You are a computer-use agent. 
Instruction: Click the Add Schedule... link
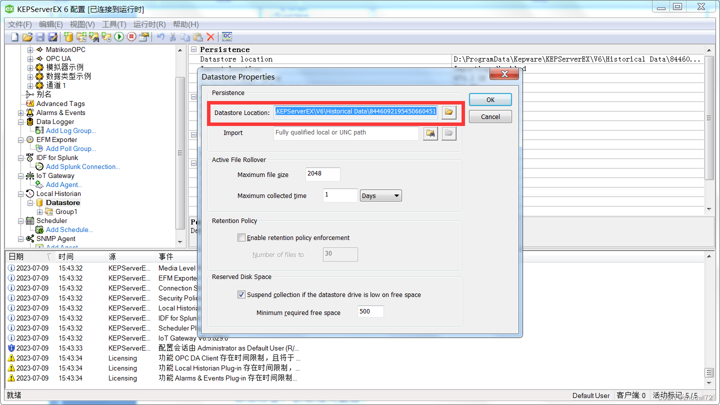point(69,229)
